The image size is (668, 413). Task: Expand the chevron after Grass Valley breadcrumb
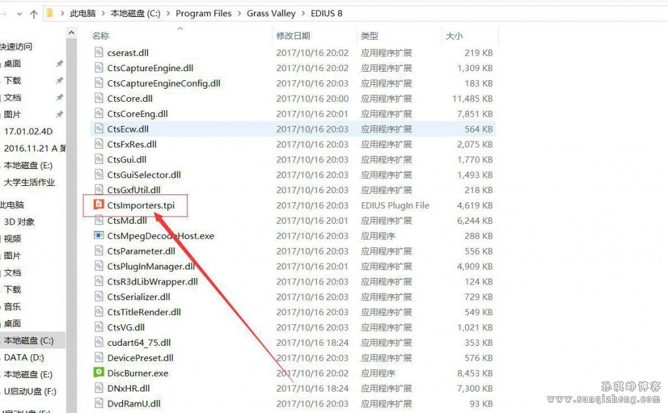coord(303,13)
